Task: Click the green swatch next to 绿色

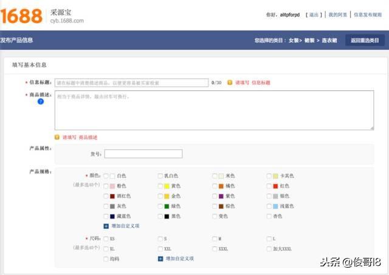Action: point(167,206)
